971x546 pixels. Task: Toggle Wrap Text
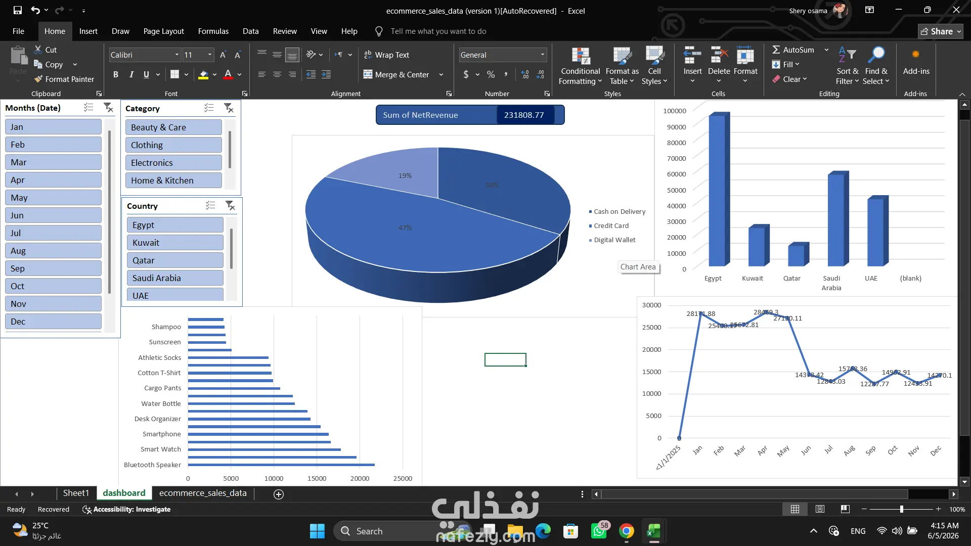pyautogui.click(x=386, y=55)
